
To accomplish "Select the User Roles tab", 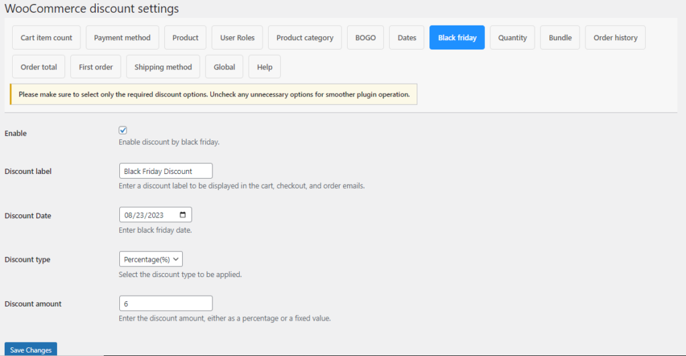I will 237,37.
